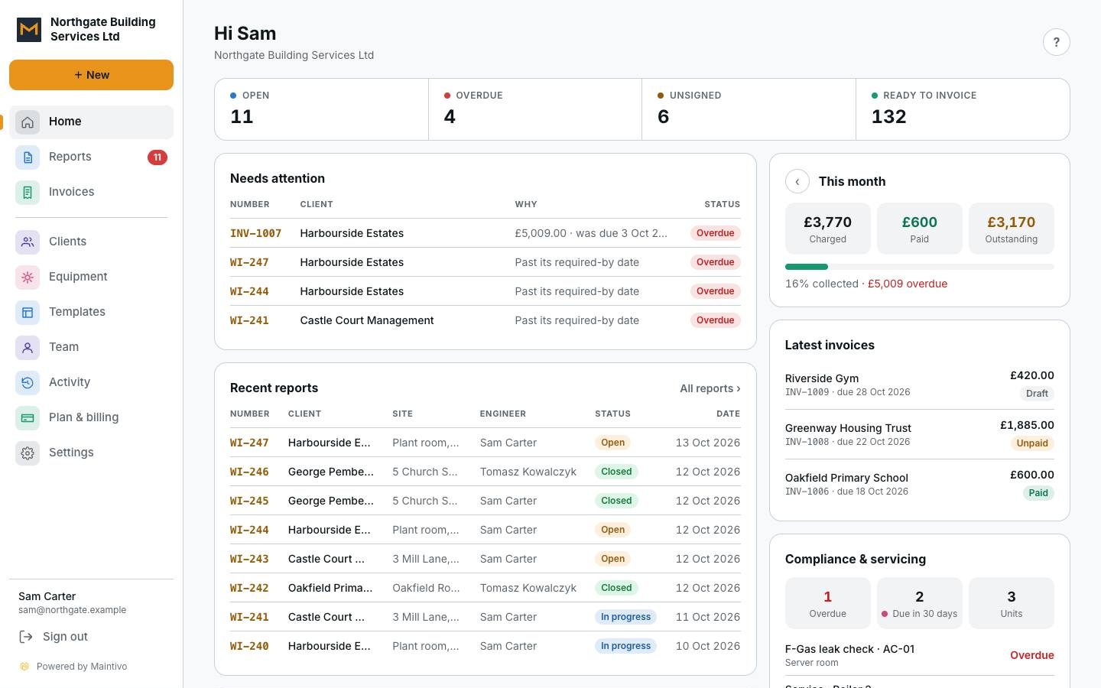The width and height of the screenshot is (1101, 688).
Task: Open Oakfield Primary School paid invoice
Action: point(919,484)
